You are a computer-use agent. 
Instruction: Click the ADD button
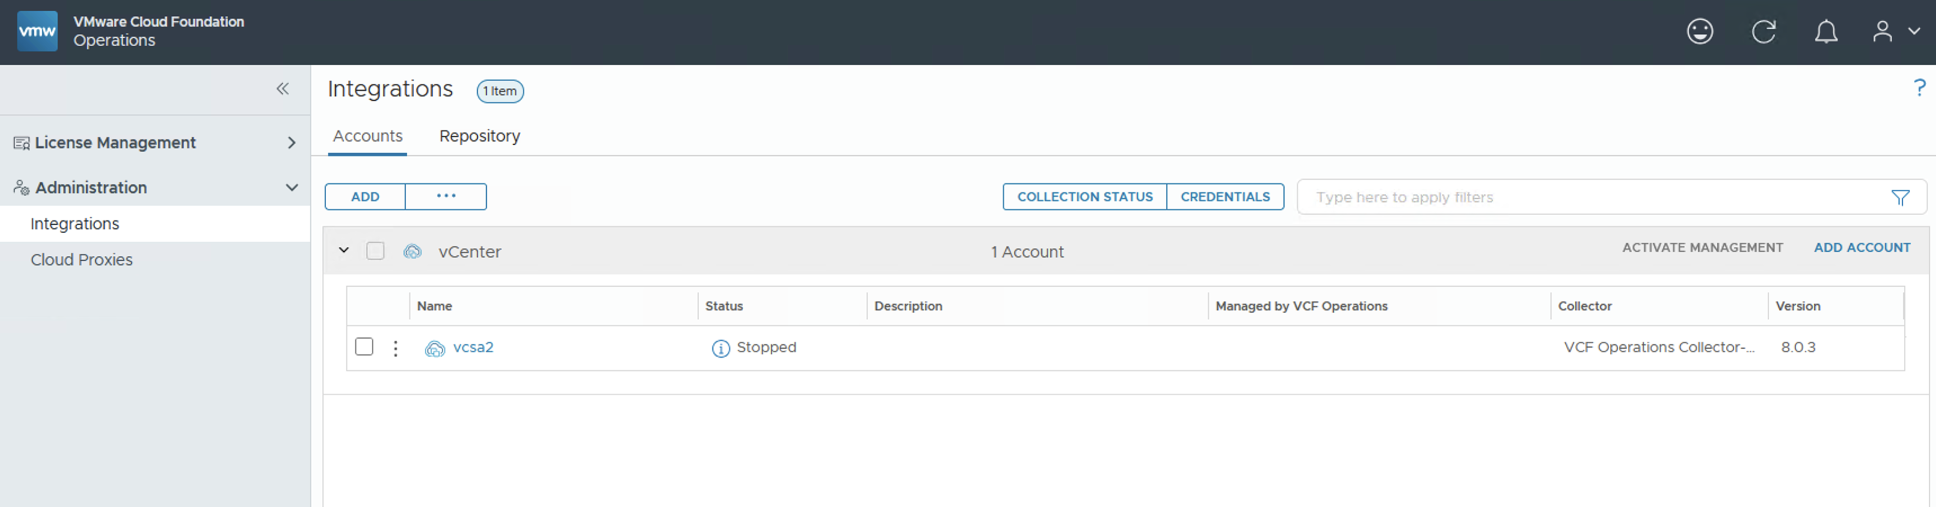click(x=365, y=197)
